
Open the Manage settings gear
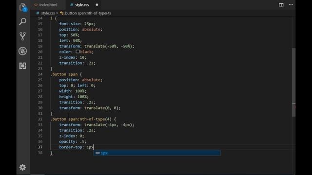(23, 167)
